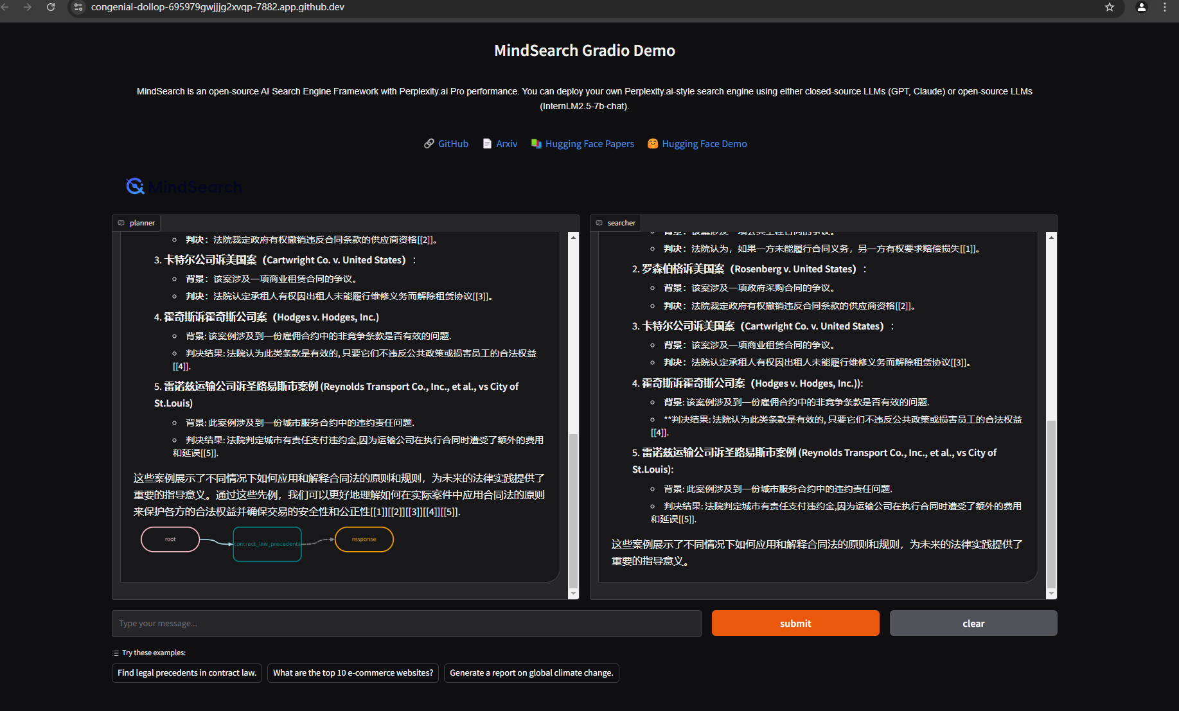Open the example about global climate change report

pyautogui.click(x=531, y=672)
